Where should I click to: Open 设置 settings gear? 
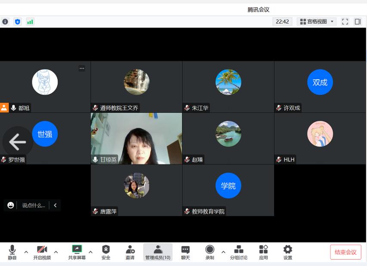288,252
